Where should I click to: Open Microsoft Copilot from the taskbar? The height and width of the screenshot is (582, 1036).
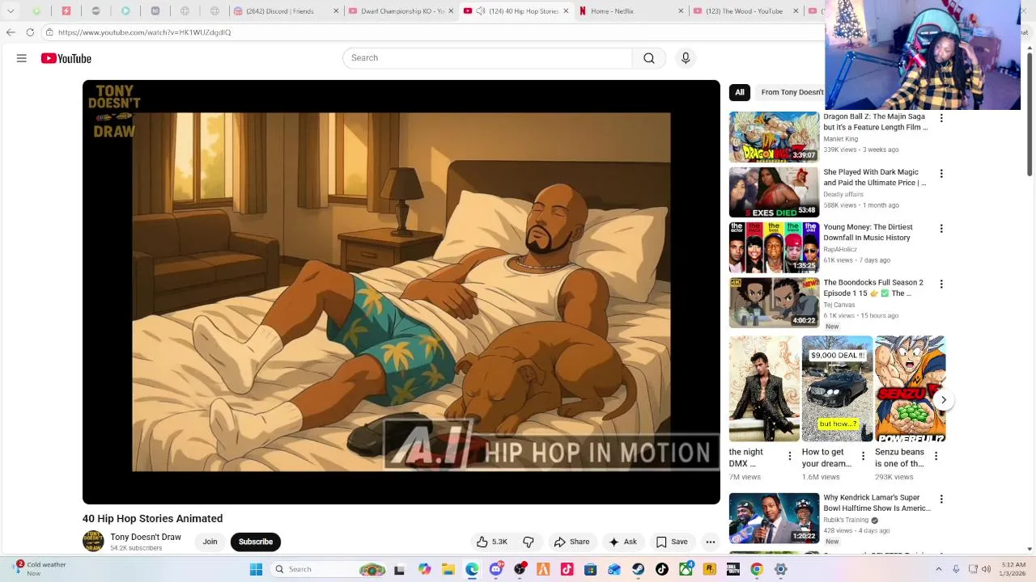point(424,569)
